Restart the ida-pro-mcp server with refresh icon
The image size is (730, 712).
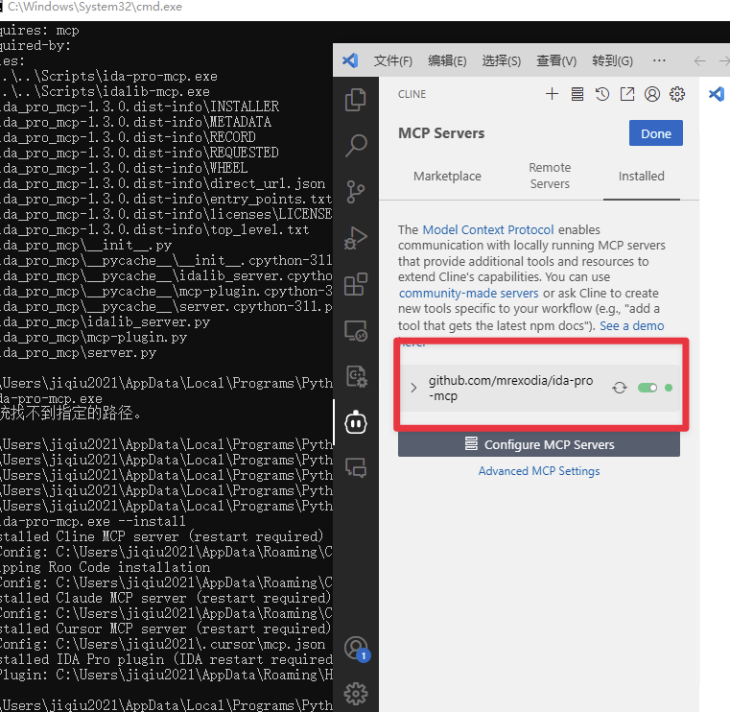click(619, 388)
